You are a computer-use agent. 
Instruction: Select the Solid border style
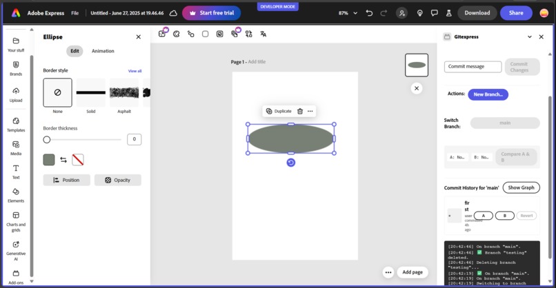91,92
